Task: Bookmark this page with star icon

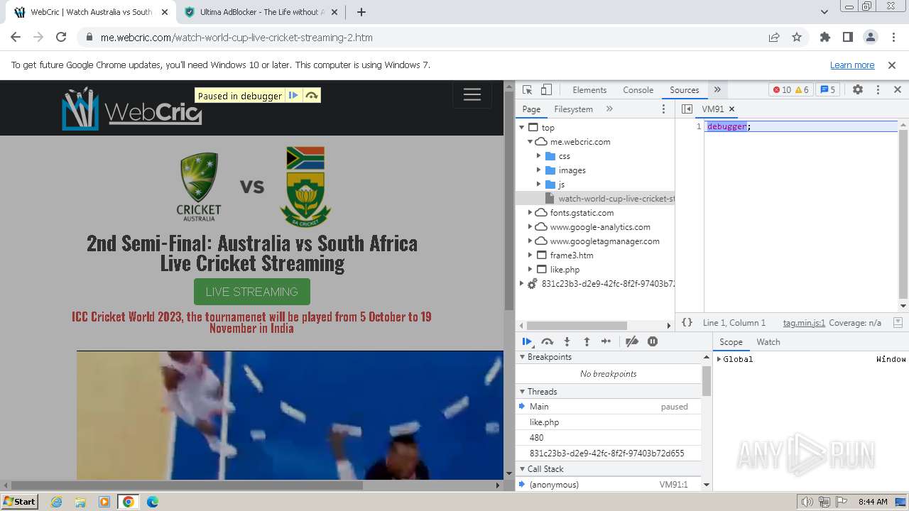Action: [x=797, y=38]
